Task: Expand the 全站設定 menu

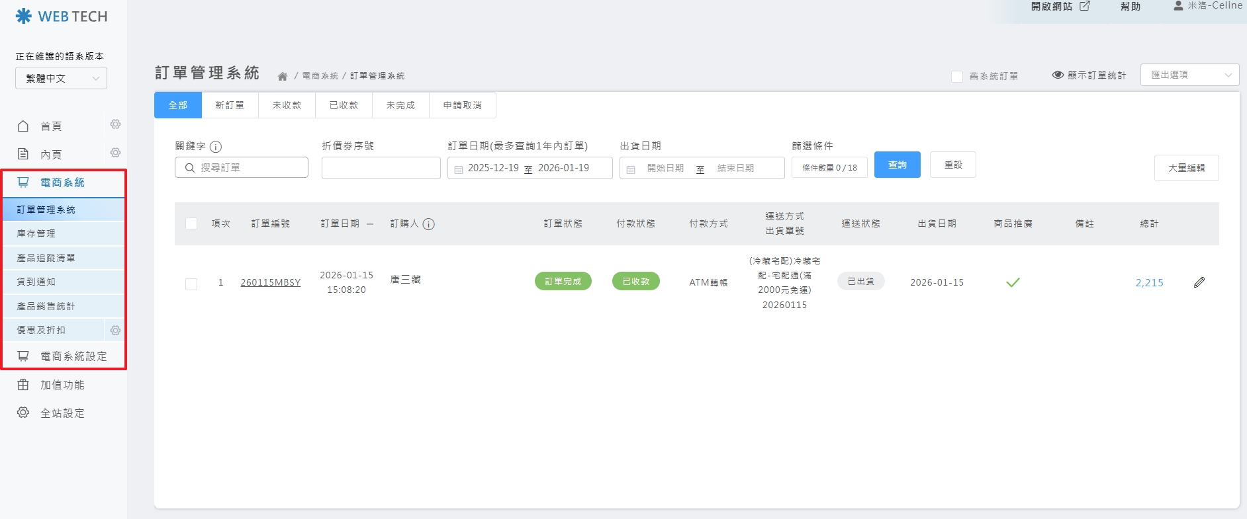Action: 62,413
